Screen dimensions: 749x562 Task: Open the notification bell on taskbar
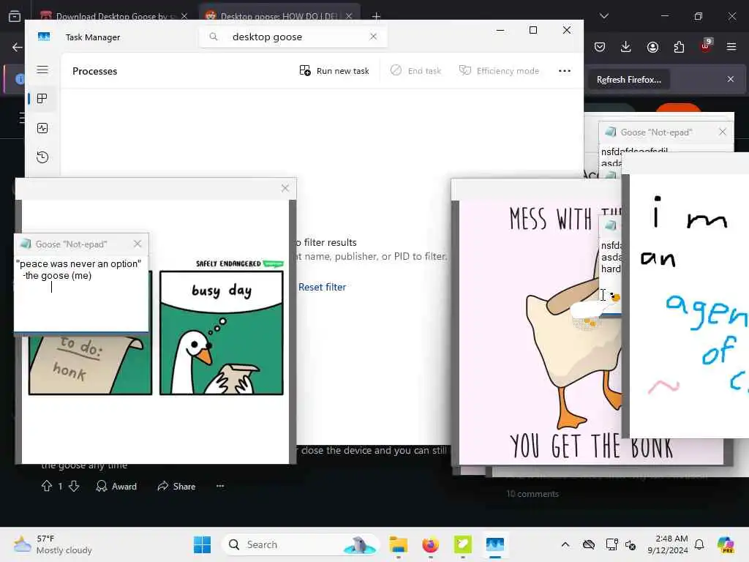pos(699,544)
